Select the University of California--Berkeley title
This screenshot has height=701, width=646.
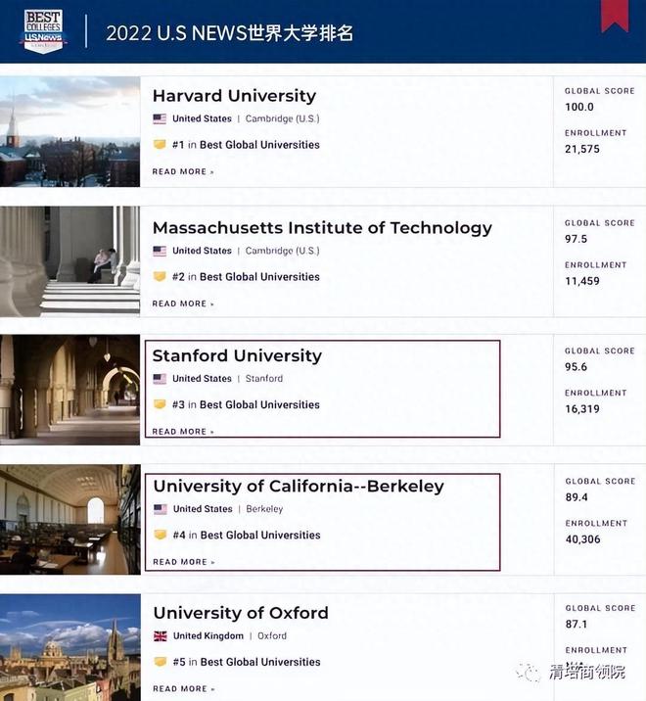point(299,487)
